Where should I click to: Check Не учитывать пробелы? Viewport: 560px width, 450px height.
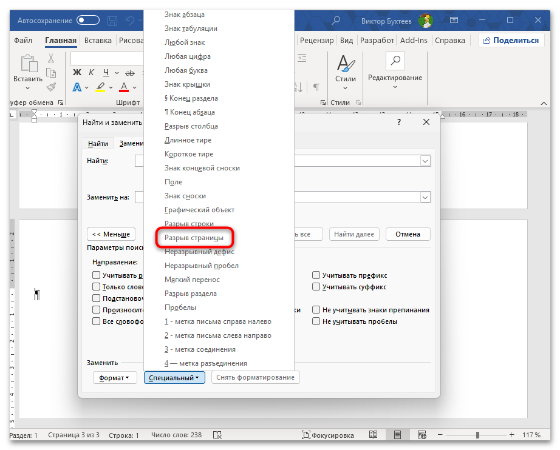point(316,321)
